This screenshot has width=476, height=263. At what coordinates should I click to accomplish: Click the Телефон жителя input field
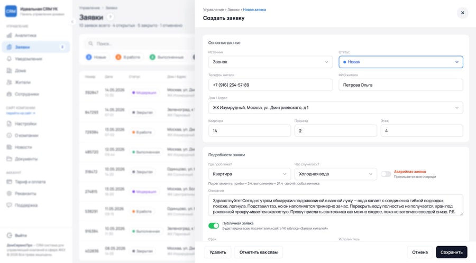click(270, 85)
